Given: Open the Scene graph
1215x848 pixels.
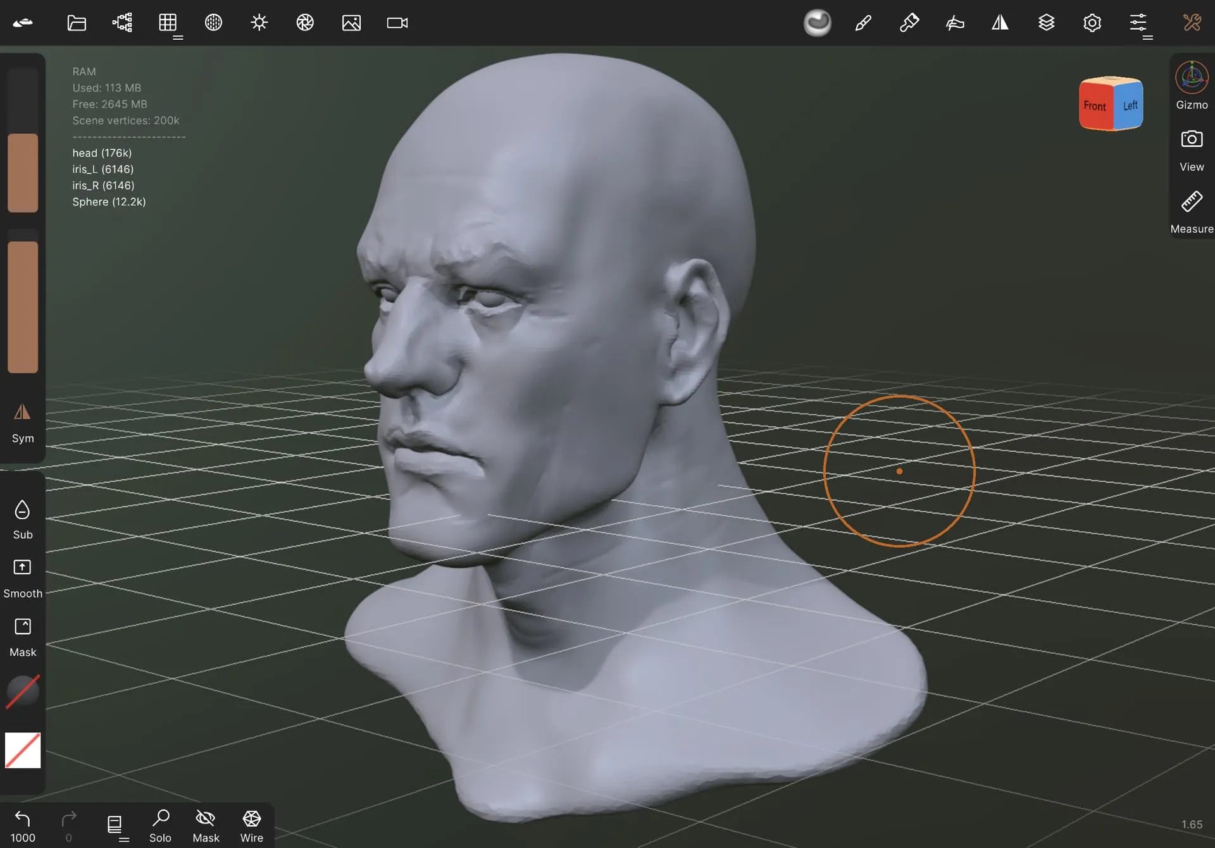Looking at the screenshot, I should [x=121, y=23].
